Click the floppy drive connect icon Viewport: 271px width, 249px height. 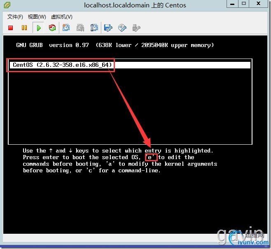click(108, 28)
